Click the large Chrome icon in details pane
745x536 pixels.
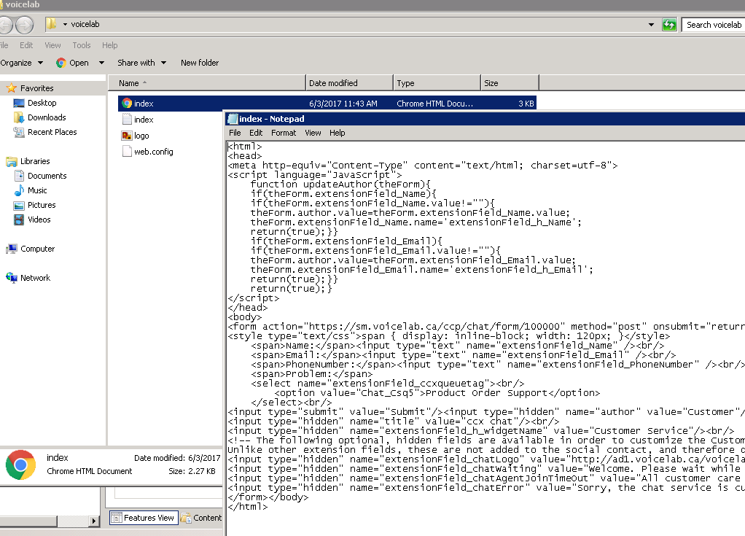[20, 465]
